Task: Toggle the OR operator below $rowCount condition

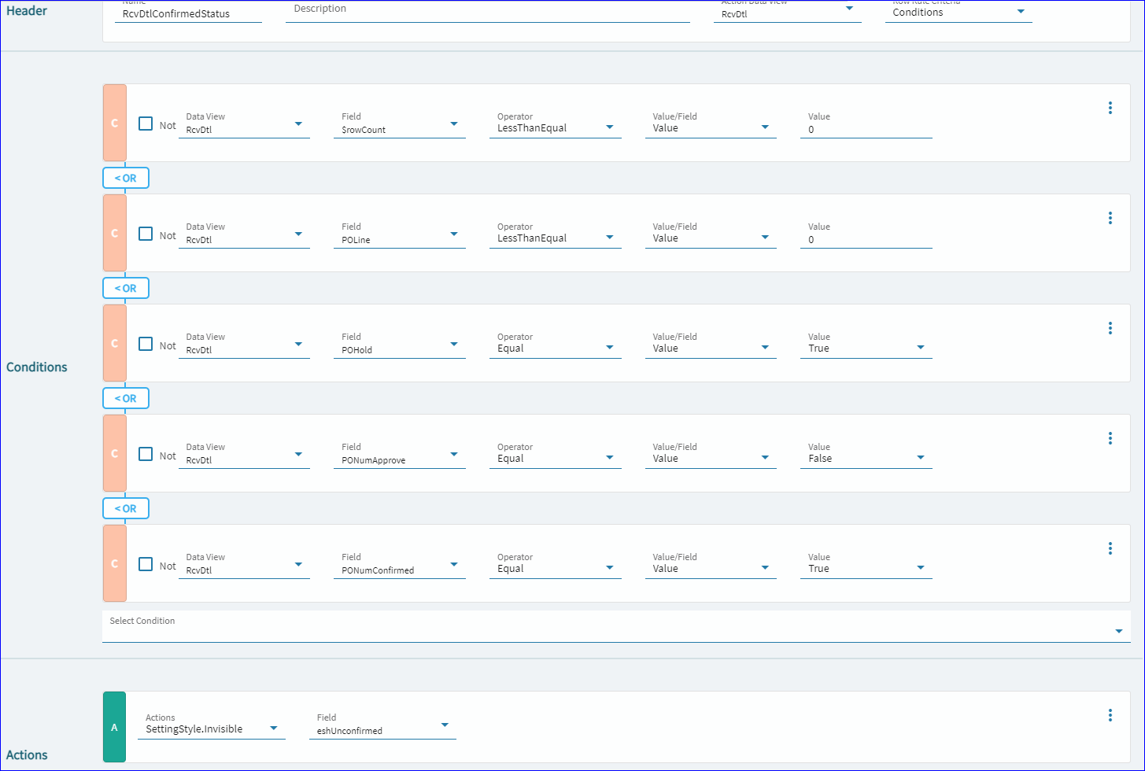Action: [x=126, y=178]
